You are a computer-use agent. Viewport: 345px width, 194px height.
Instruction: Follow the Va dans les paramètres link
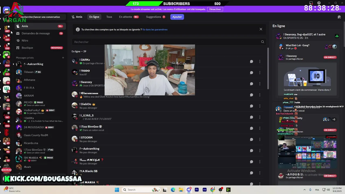click(x=155, y=30)
